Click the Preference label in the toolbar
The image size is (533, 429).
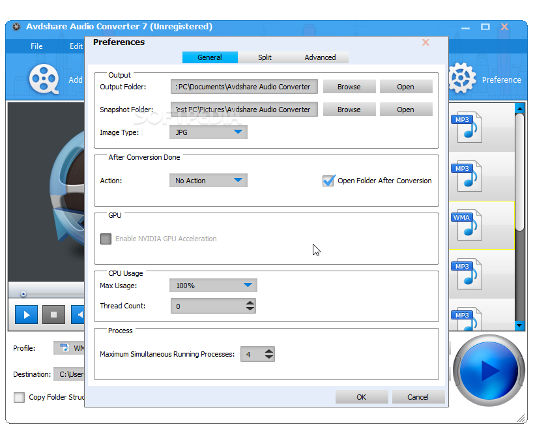pos(501,80)
